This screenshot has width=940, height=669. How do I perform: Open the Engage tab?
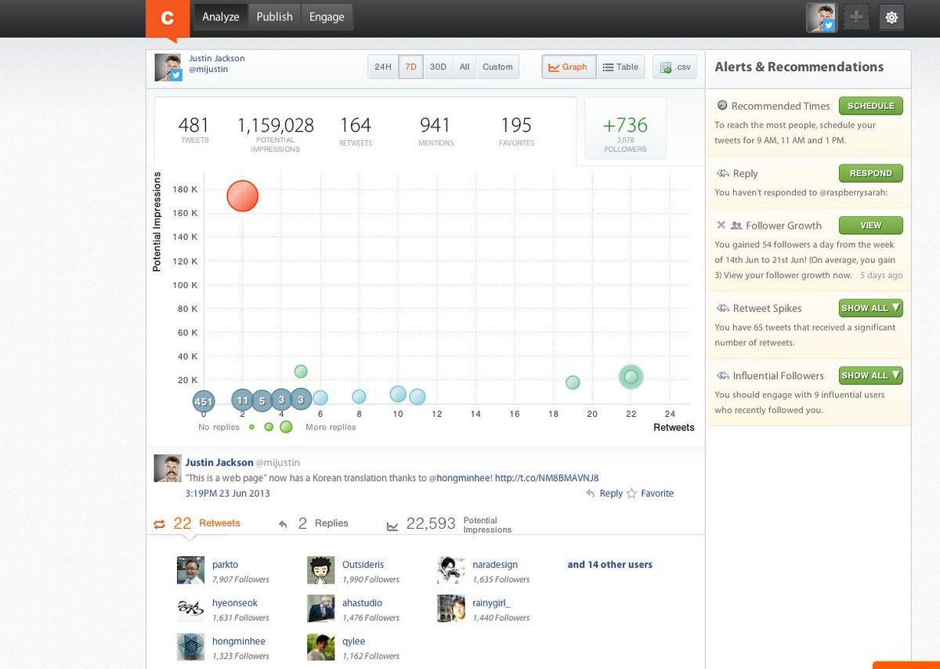(327, 17)
